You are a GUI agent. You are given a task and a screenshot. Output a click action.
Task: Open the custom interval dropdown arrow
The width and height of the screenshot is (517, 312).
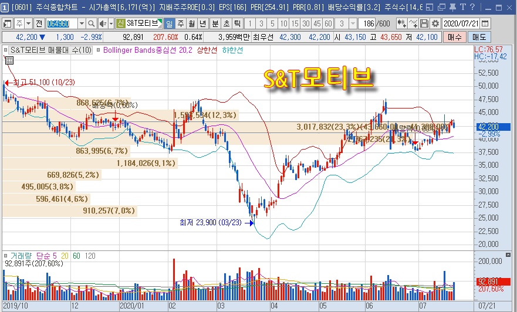(x=353, y=23)
